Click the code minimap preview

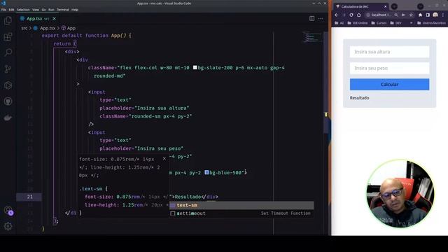point(311,37)
